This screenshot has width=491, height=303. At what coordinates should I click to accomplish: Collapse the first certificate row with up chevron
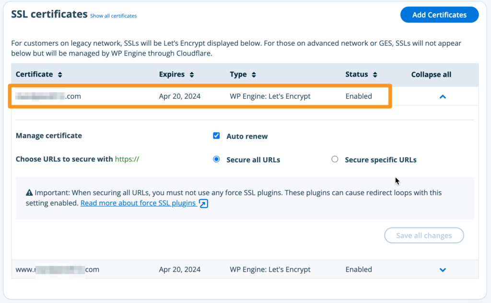[443, 97]
